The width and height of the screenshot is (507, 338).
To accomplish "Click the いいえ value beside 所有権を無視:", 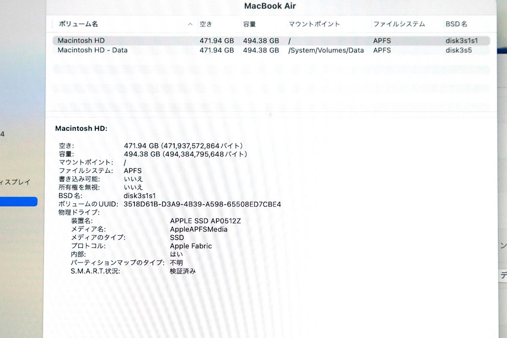I will (x=134, y=187).
